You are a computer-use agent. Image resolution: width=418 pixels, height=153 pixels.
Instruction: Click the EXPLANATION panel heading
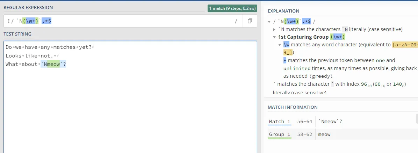coord(283,11)
